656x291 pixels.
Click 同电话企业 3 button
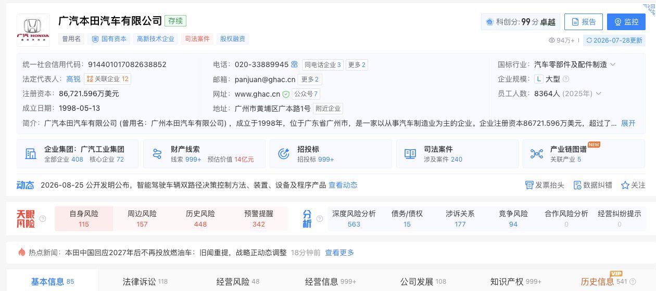[x=322, y=64]
